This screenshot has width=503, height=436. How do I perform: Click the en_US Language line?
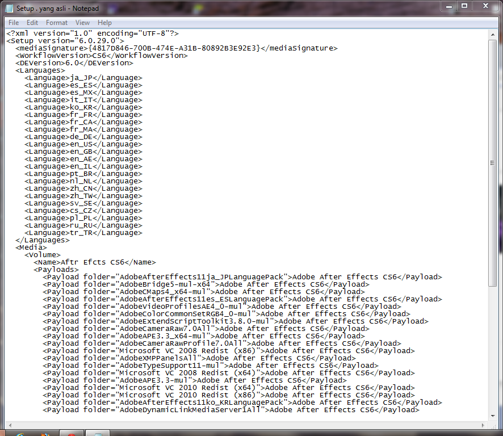point(83,144)
